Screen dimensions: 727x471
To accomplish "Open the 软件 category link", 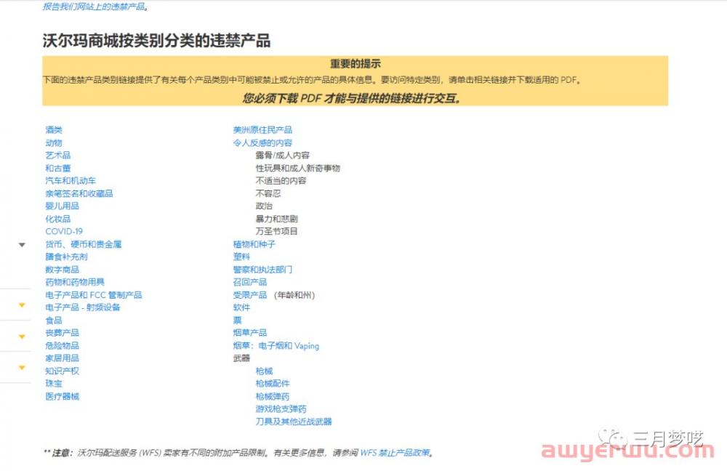I will coord(241,307).
